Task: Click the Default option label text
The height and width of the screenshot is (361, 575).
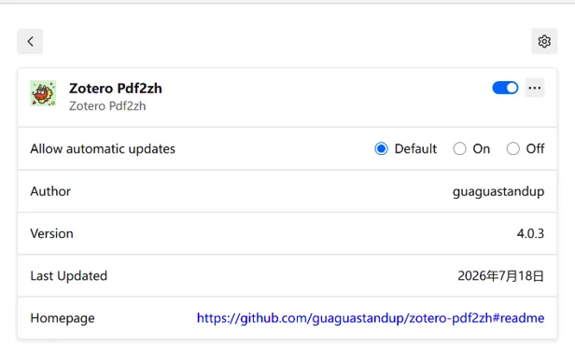Action: (x=415, y=149)
